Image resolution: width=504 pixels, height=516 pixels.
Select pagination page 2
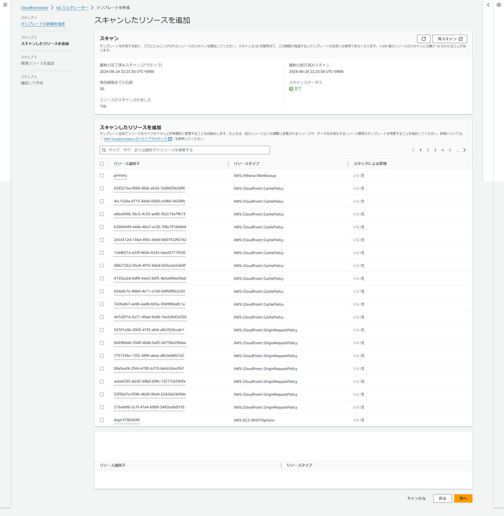click(428, 150)
